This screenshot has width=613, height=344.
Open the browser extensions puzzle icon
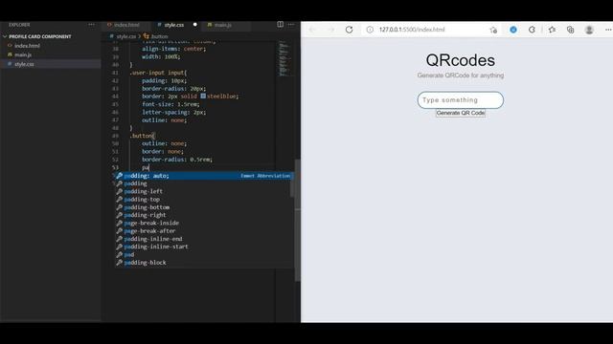coord(532,30)
